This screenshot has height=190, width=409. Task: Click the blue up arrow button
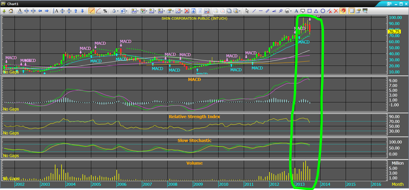click(x=76, y=11)
